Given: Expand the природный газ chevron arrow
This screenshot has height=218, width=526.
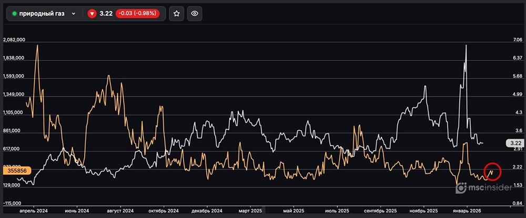Looking at the screenshot, I should (74, 14).
